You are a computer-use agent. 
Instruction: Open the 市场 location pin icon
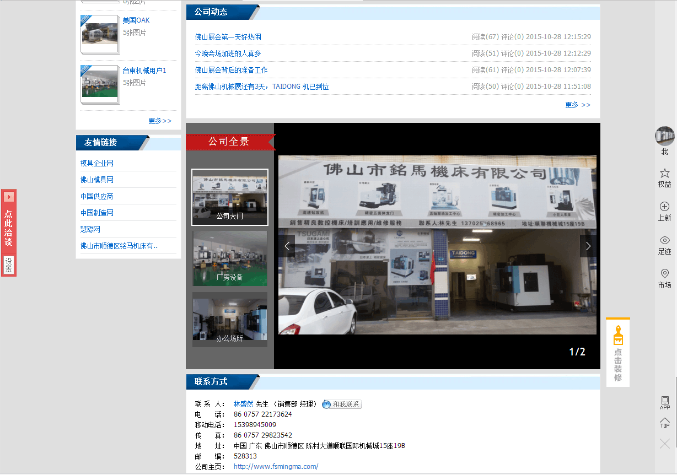pos(664,273)
